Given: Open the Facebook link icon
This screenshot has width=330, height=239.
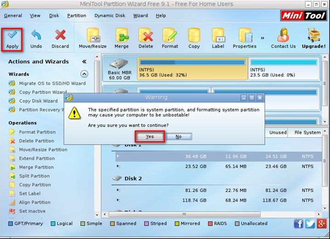Looking at the screenshot, I should click(x=299, y=224).
